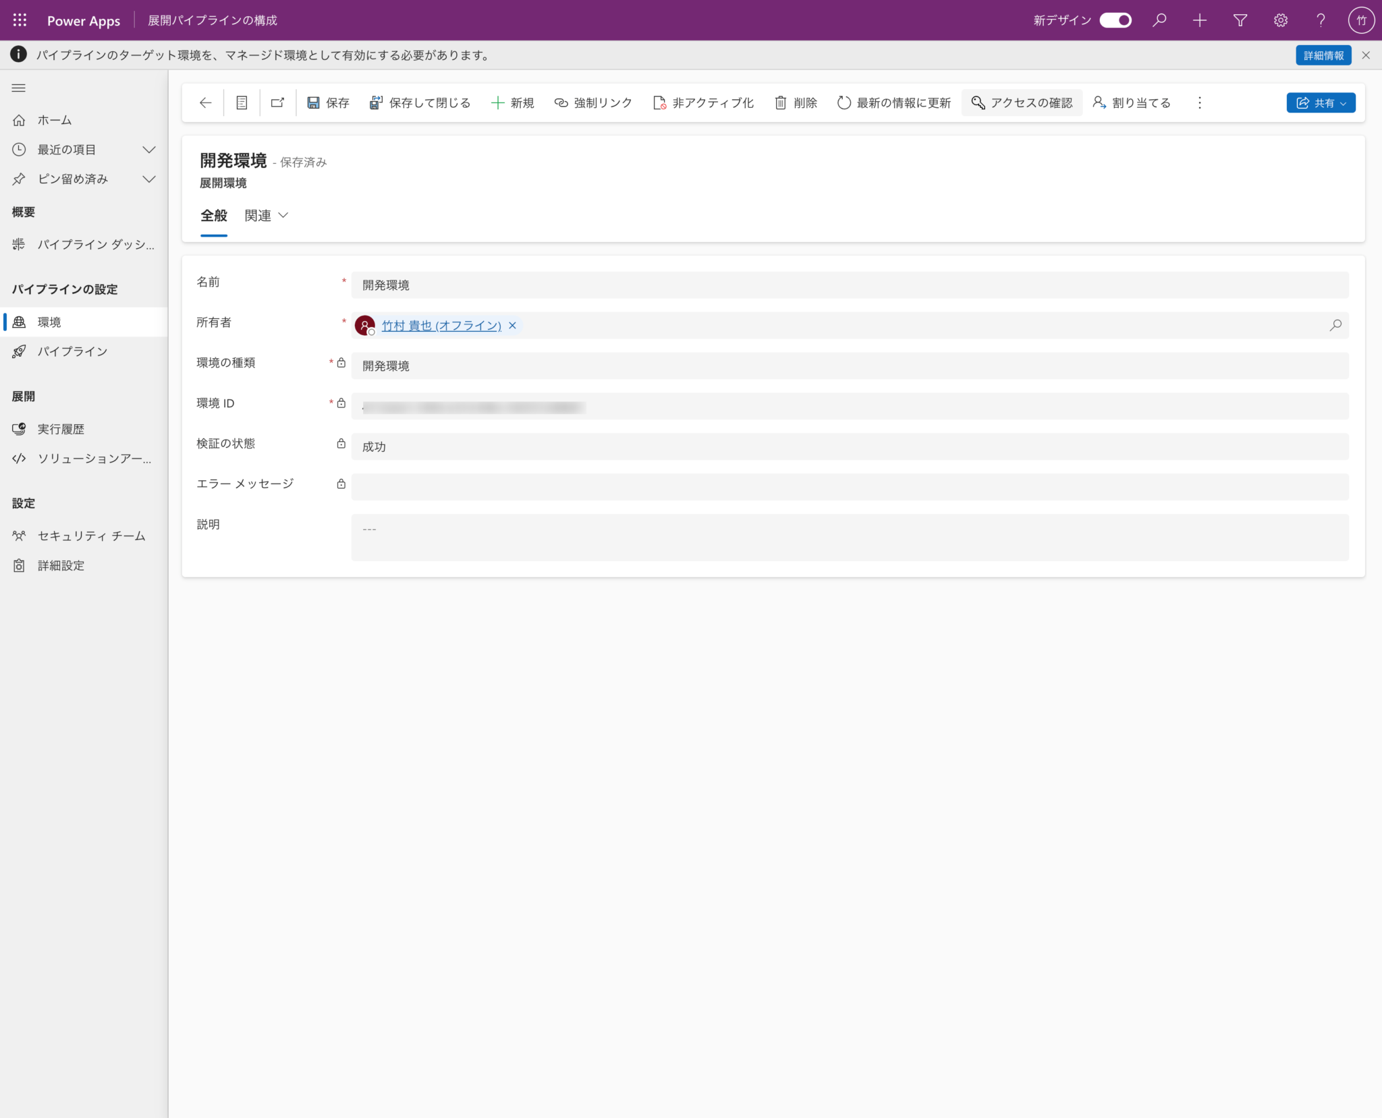Click the 強制リンク link icon button
The width and height of the screenshot is (1382, 1118).
click(593, 102)
